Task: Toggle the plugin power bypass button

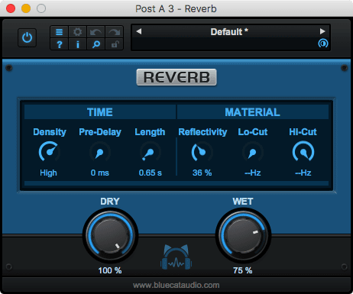Action: 27,38
